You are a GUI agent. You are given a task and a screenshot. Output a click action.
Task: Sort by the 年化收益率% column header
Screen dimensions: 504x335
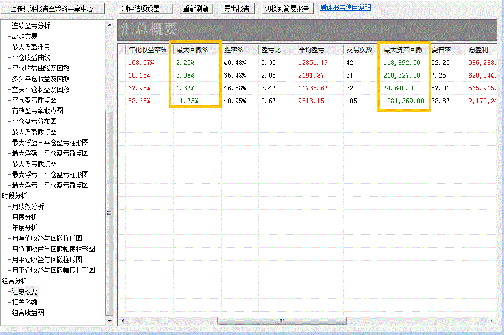pyautogui.click(x=147, y=50)
